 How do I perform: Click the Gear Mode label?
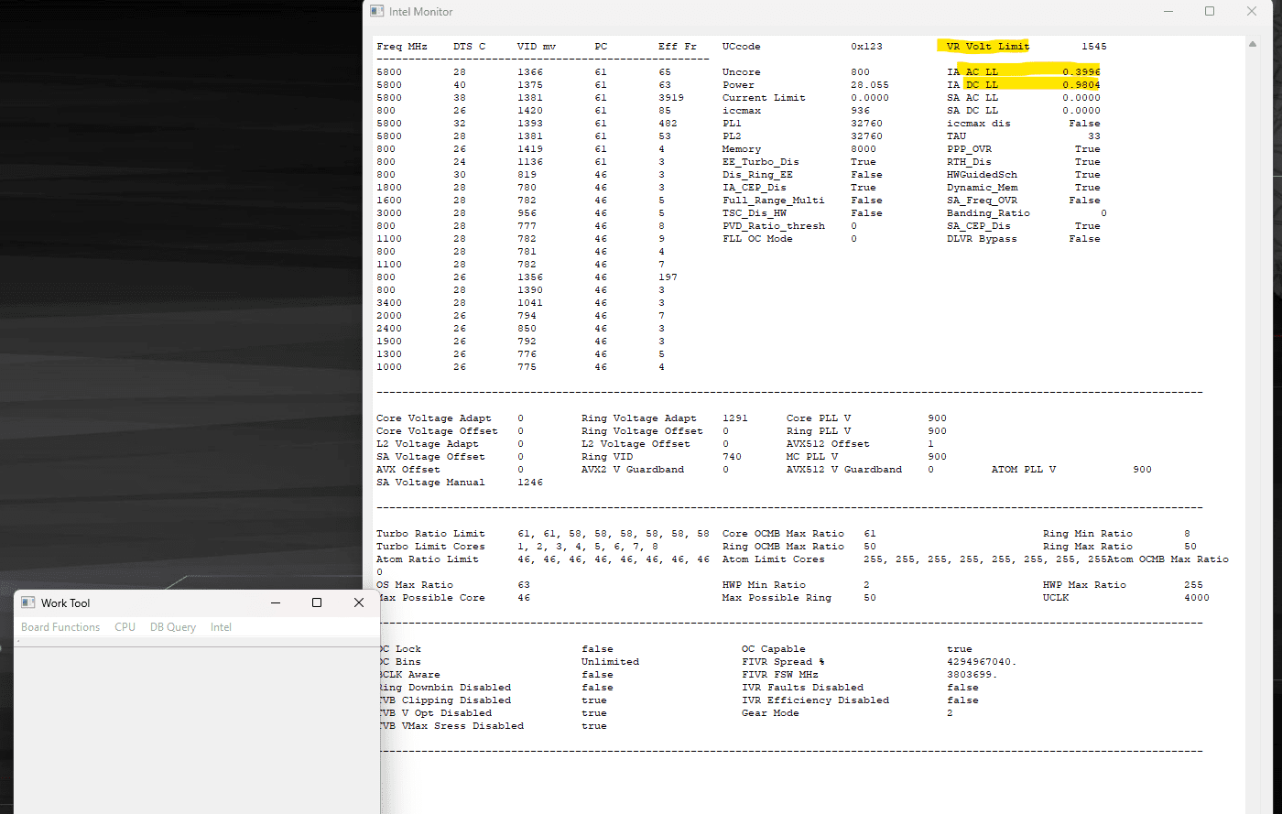click(x=770, y=712)
